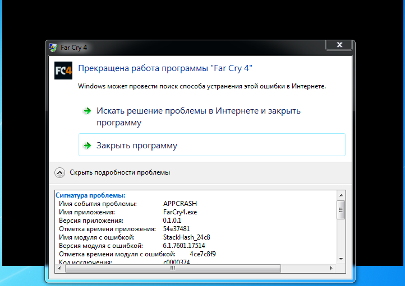
Task: Click the Сигнатура проблемы heading
Action: [90, 195]
